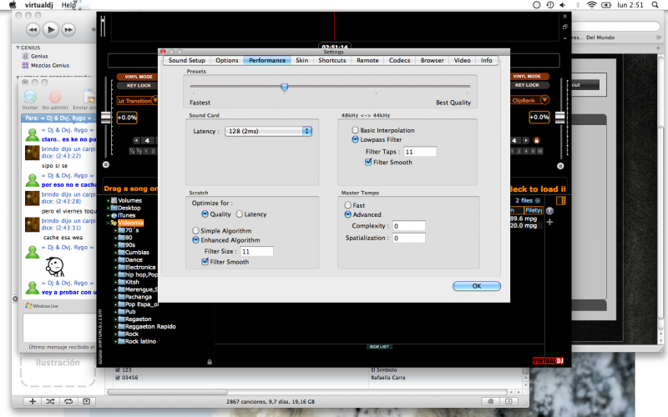
Task: Select Fast master tempo option
Action: [347, 205]
